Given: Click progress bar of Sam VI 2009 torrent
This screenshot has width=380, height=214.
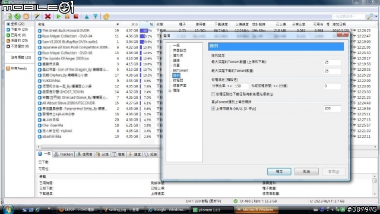Looking at the screenshot, I should coord(147,42).
